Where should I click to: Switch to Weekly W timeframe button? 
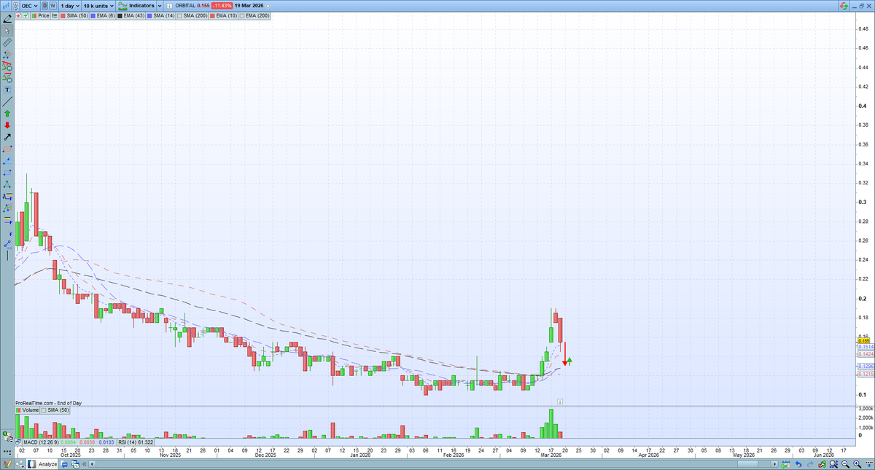53,6
